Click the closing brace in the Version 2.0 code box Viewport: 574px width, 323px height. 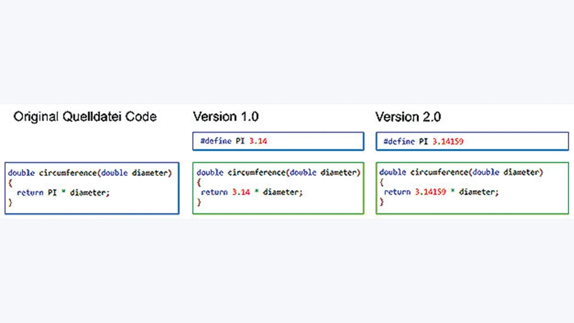click(382, 202)
